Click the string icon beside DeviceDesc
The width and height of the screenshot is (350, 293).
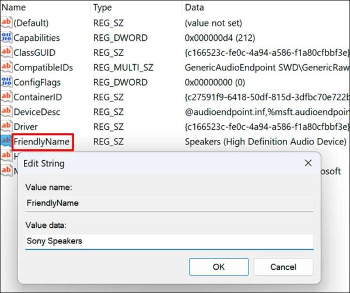[x=6, y=112]
